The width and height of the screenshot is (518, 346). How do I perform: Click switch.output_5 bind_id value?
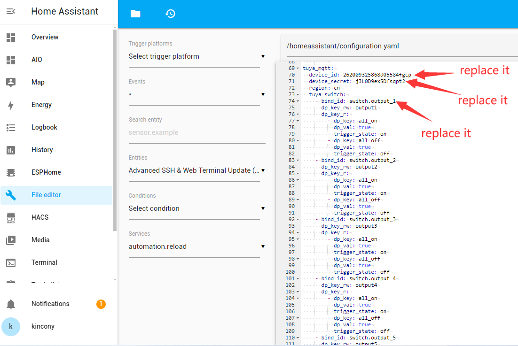372,338
